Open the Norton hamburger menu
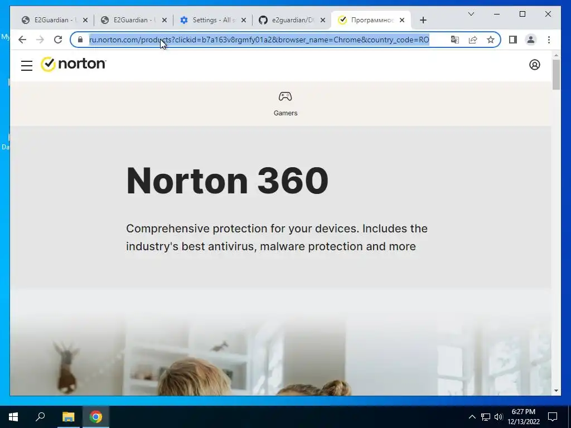Viewport: 571px width, 428px height. pyautogui.click(x=27, y=66)
